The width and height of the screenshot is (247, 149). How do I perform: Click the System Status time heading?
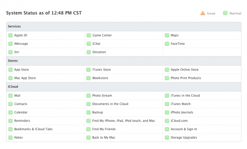[44, 13]
